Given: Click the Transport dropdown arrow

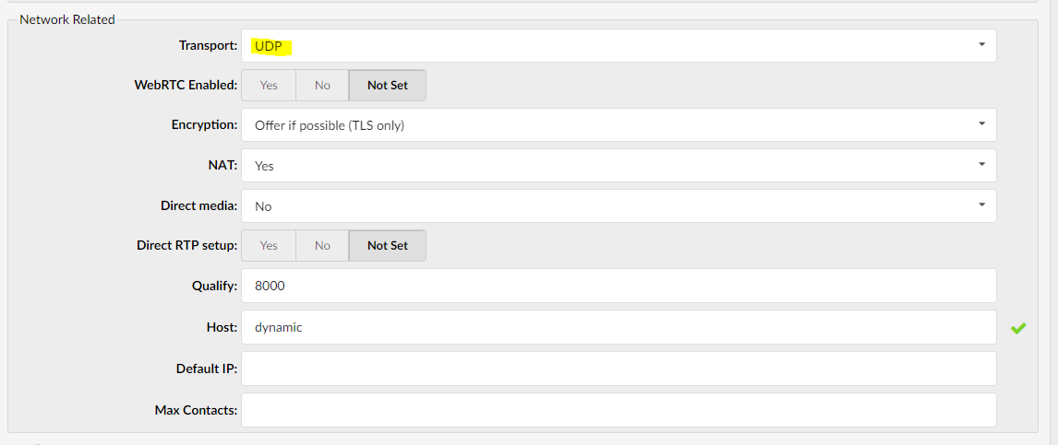Looking at the screenshot, I should click(981, 44).
